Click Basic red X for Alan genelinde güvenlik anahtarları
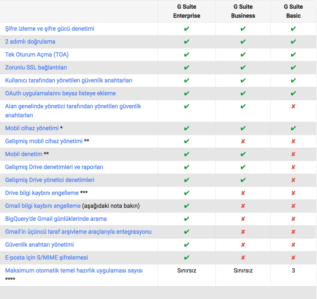This screenshot has height=299, width=317. pyautogui.click(x=293, y=106)
